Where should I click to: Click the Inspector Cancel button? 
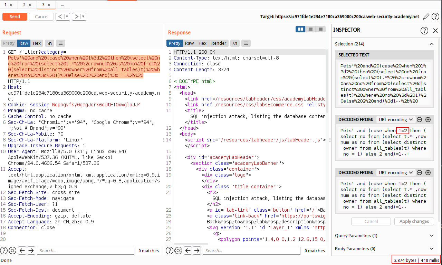[371, 221]
